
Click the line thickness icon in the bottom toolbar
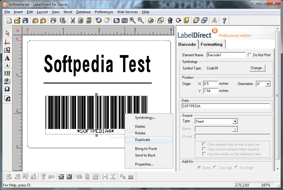pyautogui.click(x=131, y=177)
